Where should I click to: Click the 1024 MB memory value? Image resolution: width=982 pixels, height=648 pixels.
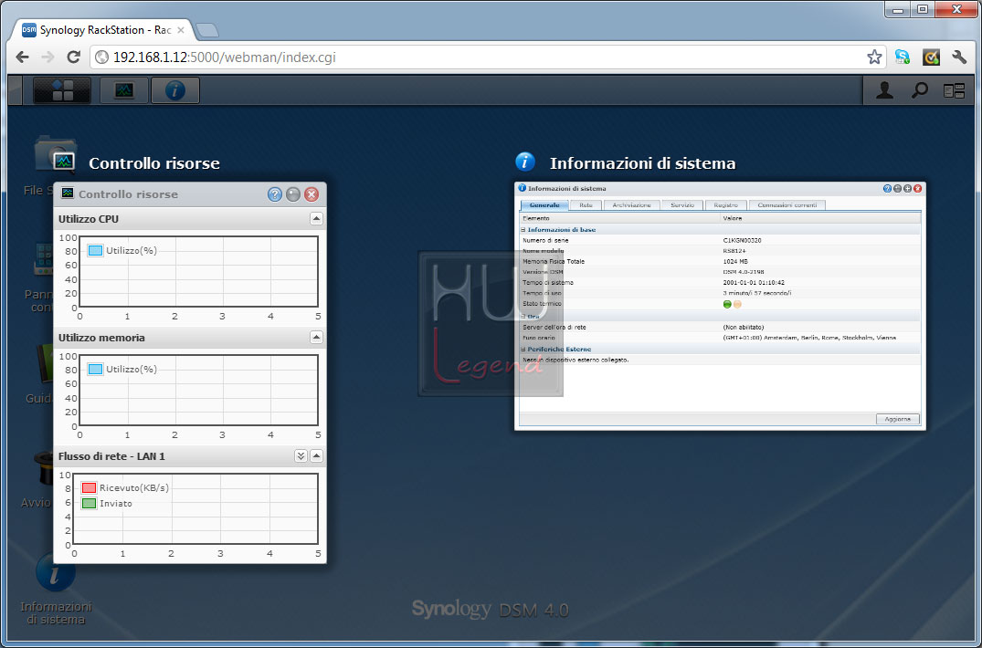pyautogui.click(x=735, y=261)
